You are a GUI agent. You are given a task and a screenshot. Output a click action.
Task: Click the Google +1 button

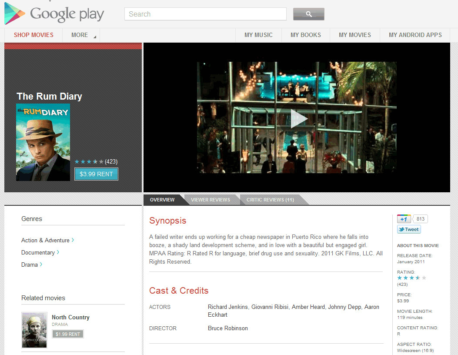(x=404, y=219)
